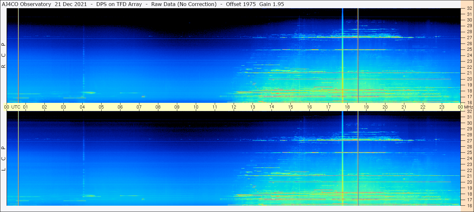Select the 23 hour tick on the time axis
The image size is (474, 212).
442,107
